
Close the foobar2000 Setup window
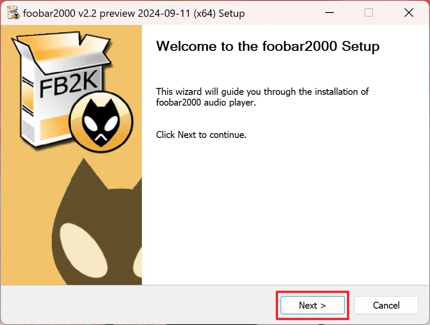408,12
